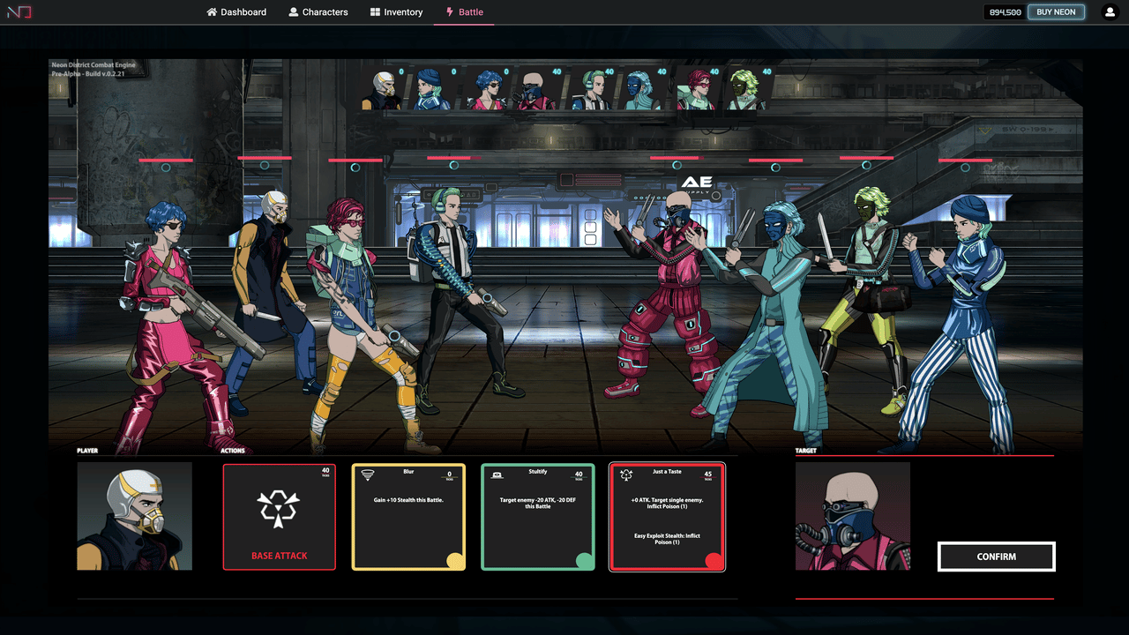This screenshot has width=1129, height=635.
Task: Click the Target portrait thumbnail
Action: point(853,516)
